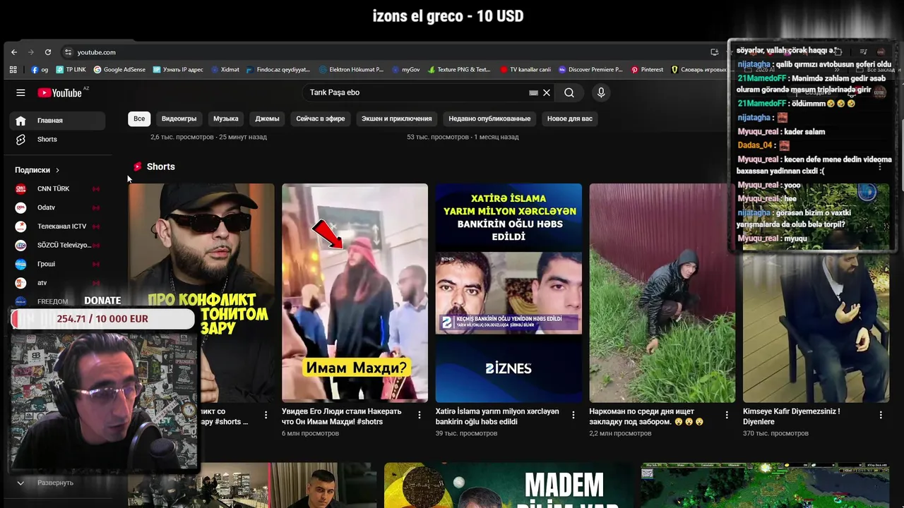The height and width of the screenshot is (508, 904).
Task: Open the TP LINK bookmark
Action: click(71, 70)
